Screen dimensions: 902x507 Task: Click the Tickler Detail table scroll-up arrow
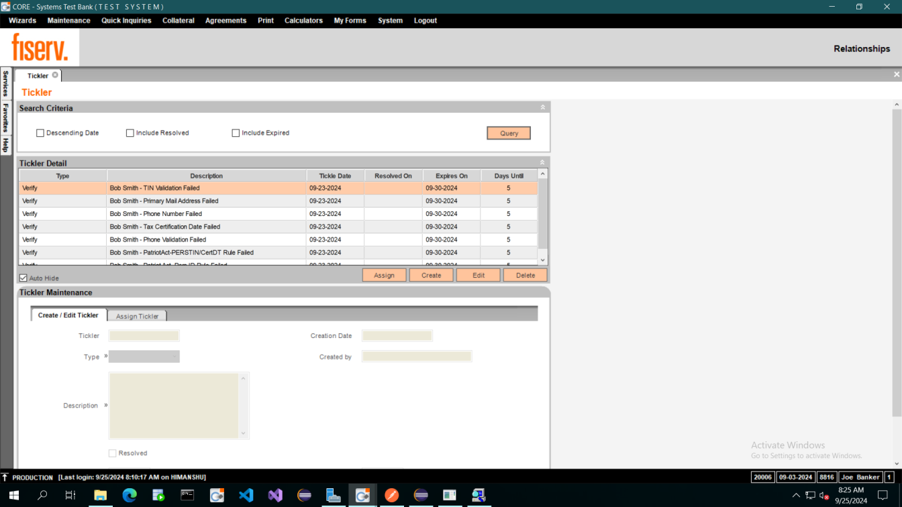pyautogui.click(x=543, y=174)
